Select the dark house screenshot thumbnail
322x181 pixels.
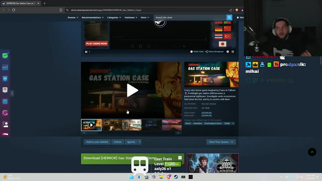(x=152, y=125)
